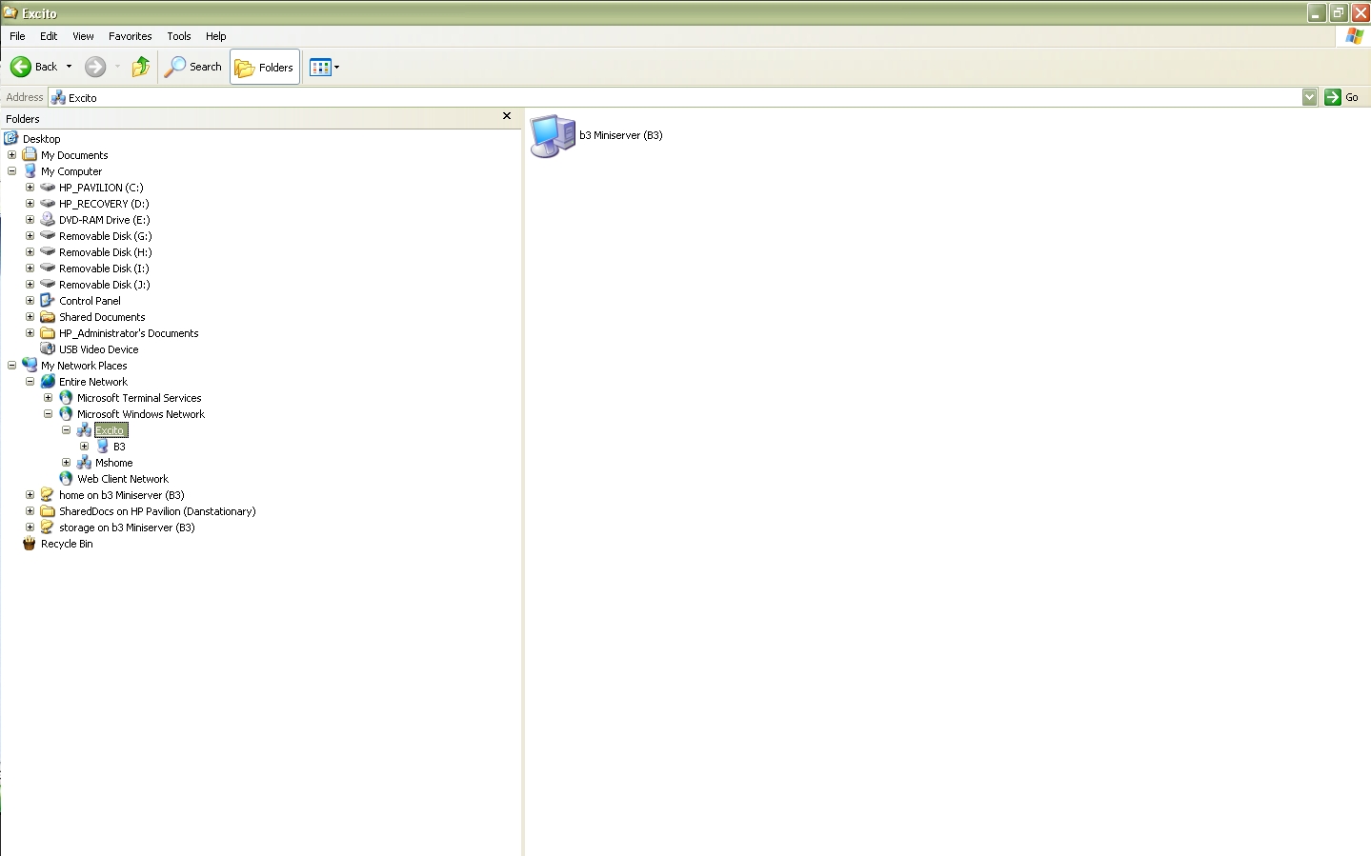Expand the Mshome workgroup node
The width and height of the screenshot is (1371, 856).
pyautogui.click(x=67, y=463)
